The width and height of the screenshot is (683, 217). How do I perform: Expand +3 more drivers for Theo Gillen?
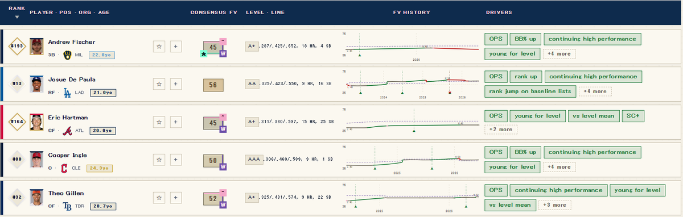[x=555, y=205]
